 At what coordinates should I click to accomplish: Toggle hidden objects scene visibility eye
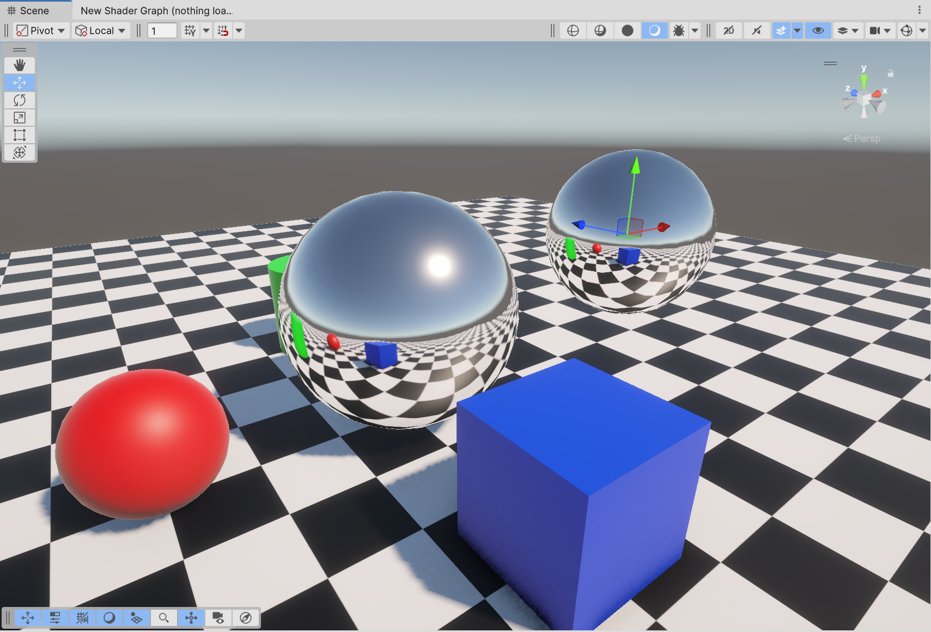click(818, 30)
